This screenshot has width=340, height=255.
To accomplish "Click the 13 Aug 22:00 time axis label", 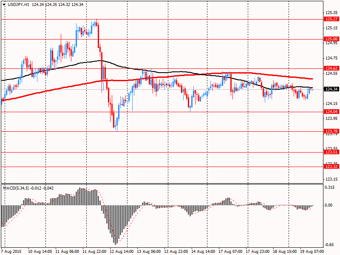I will [176, 252].
